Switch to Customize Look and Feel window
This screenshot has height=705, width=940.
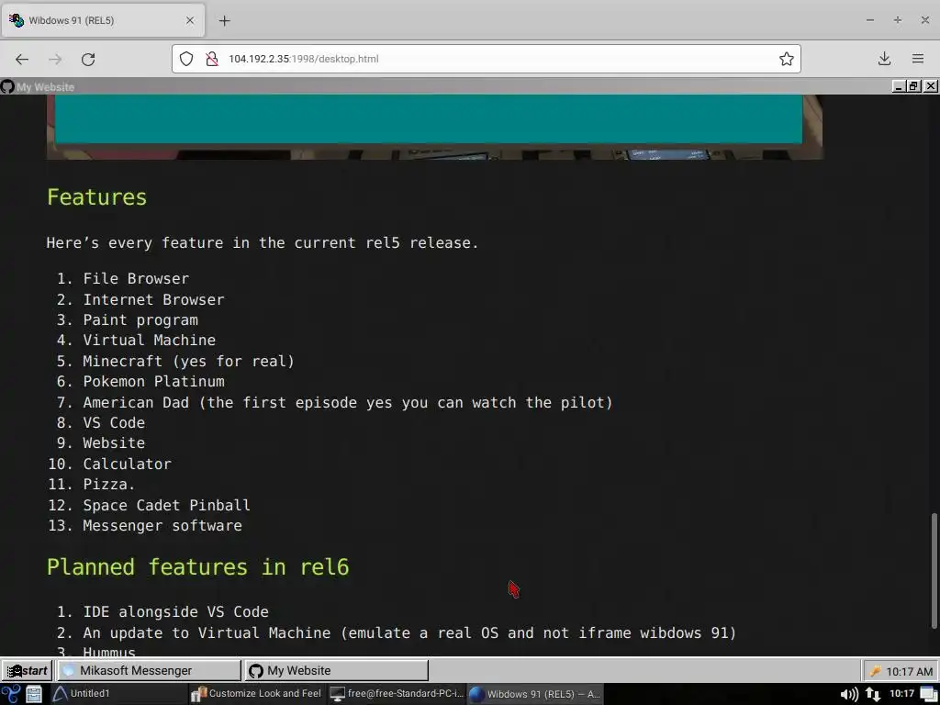[256, 694]
